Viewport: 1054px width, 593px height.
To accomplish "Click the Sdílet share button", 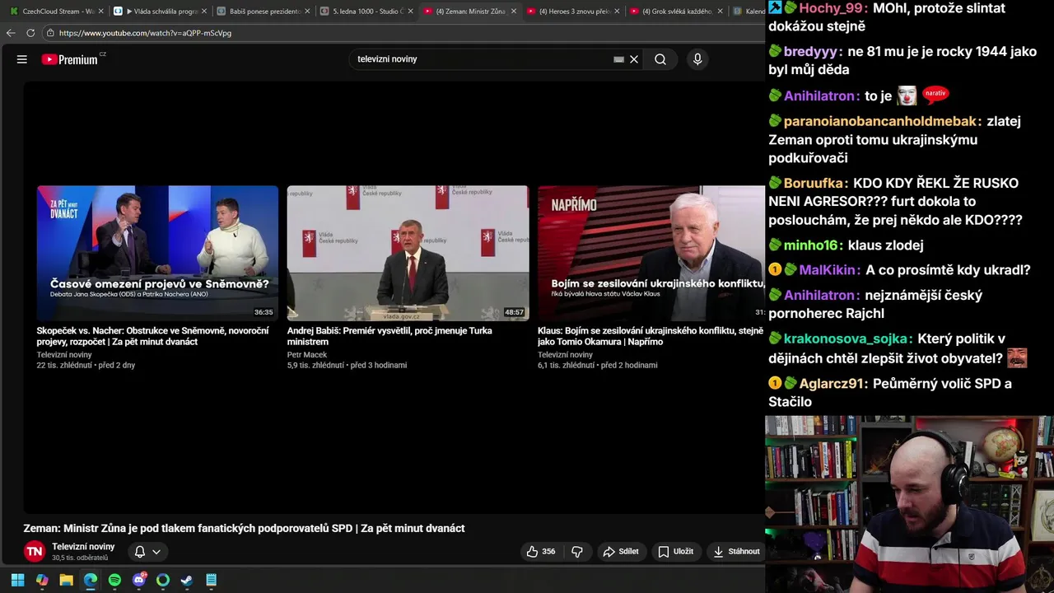I will pos(621,552).
